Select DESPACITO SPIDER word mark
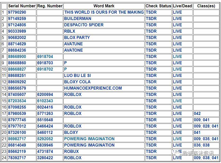 click(x=84, y=25)
